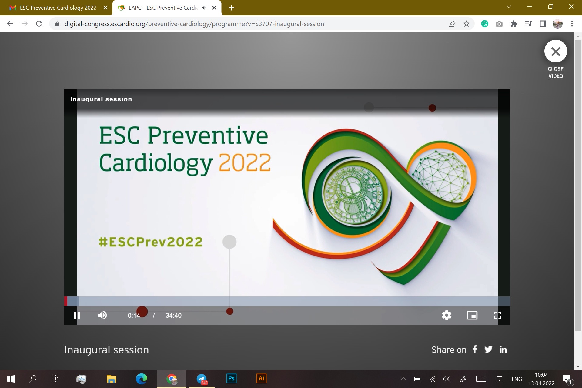
Task: Toggle Chrome side panel
Action: pyautogui.click(x=543, y=24)
